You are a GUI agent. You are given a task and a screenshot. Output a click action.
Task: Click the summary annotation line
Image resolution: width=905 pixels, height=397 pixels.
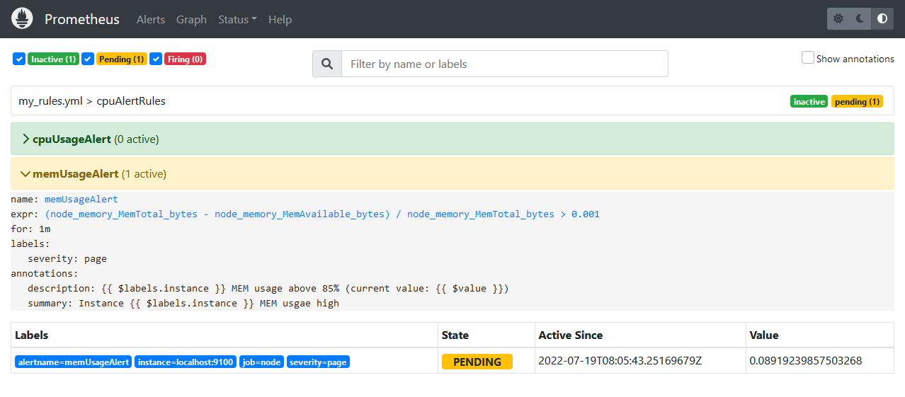pyautogui.click(x=183, y=303)
